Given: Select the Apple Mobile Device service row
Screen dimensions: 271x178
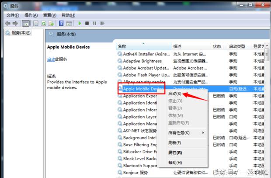Looking at the screenshot, I should (x=191, y=89).
